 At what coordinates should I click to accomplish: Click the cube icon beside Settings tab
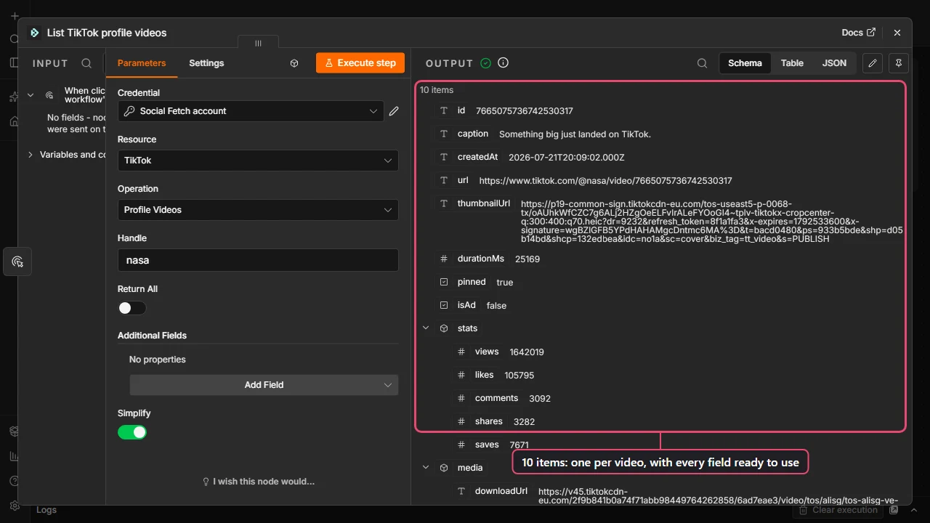click(x=294, y=63)
